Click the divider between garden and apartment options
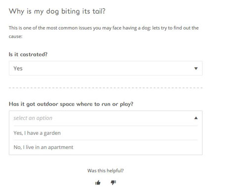Image resolution: width=232 pixels, height=193 pixels. coord(106,140)
